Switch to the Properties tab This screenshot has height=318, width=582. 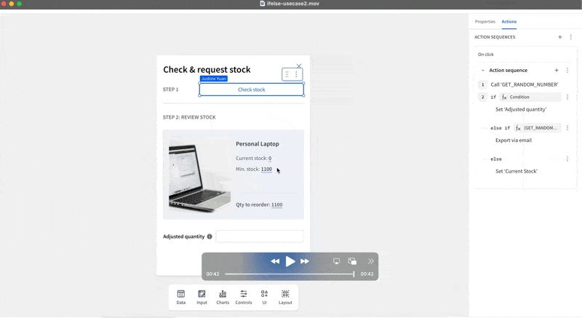[485, 22]
